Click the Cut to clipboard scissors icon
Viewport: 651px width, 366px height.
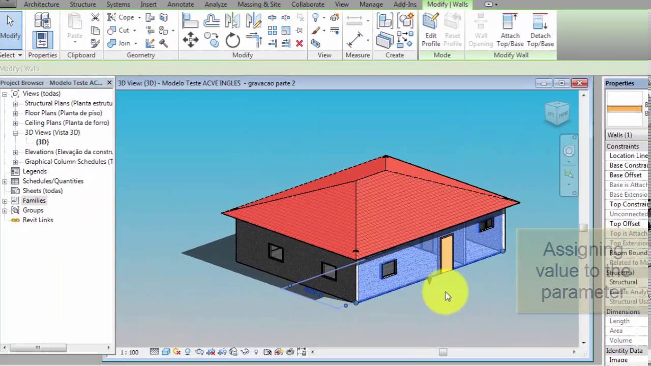(x=95, y=18)
